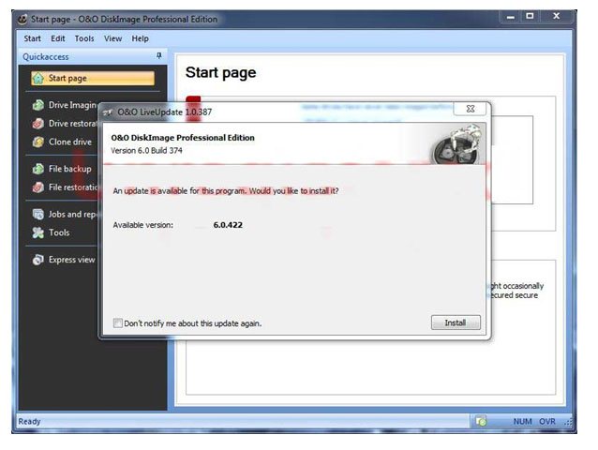Close the DiskImage main window
The height and width of the screenshot is (450, 598).
(557, 16)
